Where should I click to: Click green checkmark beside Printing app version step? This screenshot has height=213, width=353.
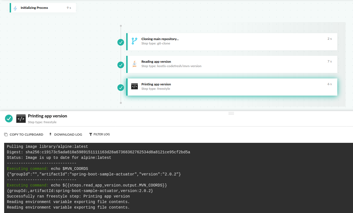121,88
